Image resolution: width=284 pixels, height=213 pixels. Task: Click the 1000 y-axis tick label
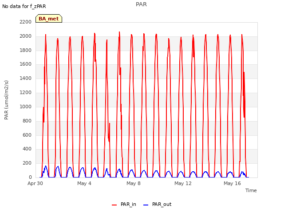[x=26, y=106]
